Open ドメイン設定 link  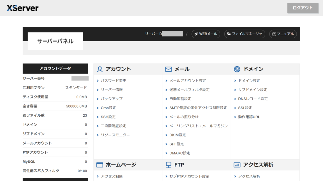(249, 81)
